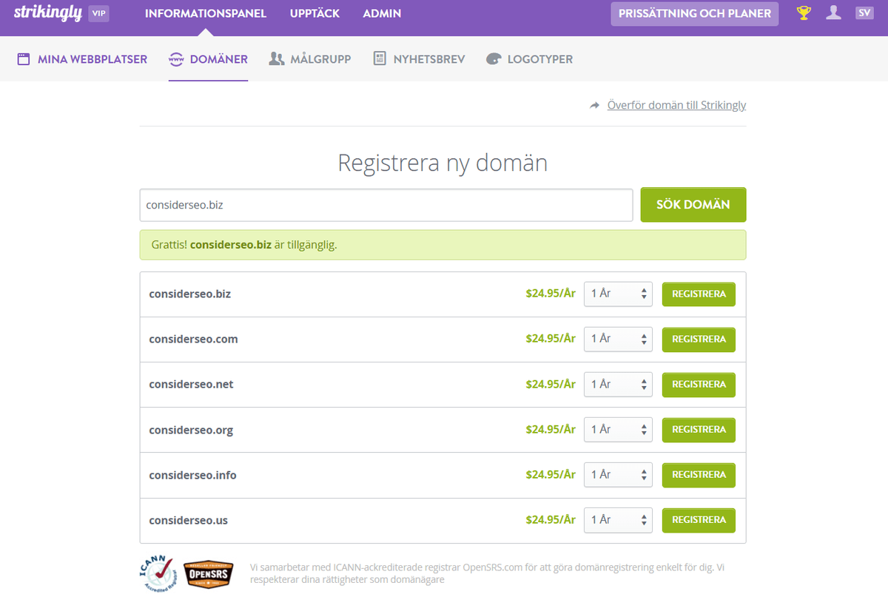This screenshot has height=611, width=888.
Task: Open Prissättning och Planer
Action: [x=695, y=13]
